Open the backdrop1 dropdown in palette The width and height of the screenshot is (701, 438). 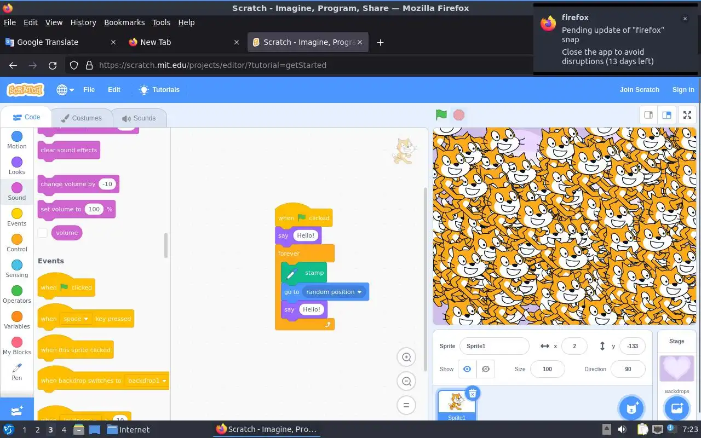(x=146, y=381)
